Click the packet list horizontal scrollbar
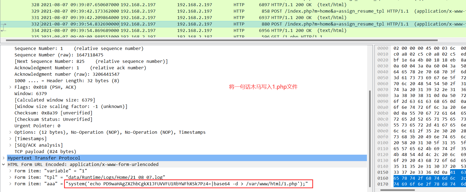The image size is (466, 192). click(x=221, y=40)
